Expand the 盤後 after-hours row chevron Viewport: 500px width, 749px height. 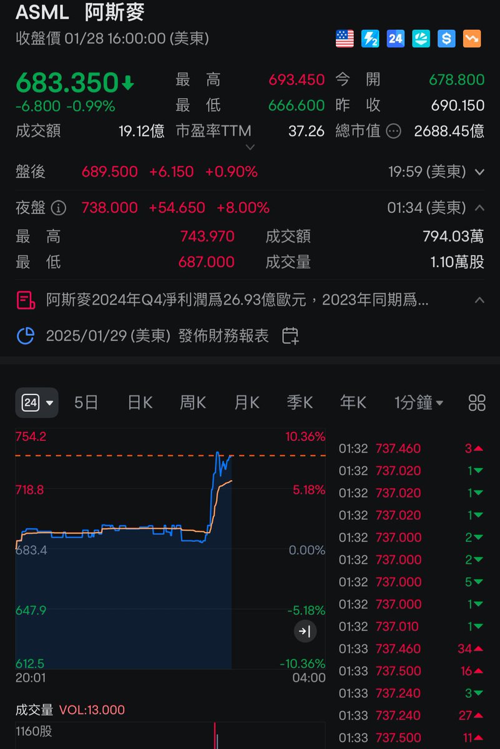(x=479, y=172)
